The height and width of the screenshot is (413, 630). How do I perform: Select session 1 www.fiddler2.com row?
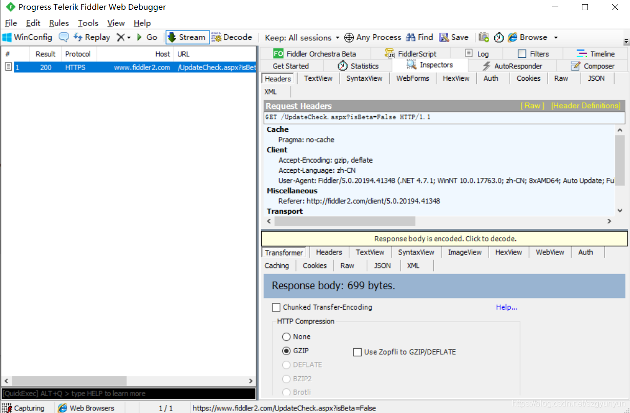[x=128, y=67]
